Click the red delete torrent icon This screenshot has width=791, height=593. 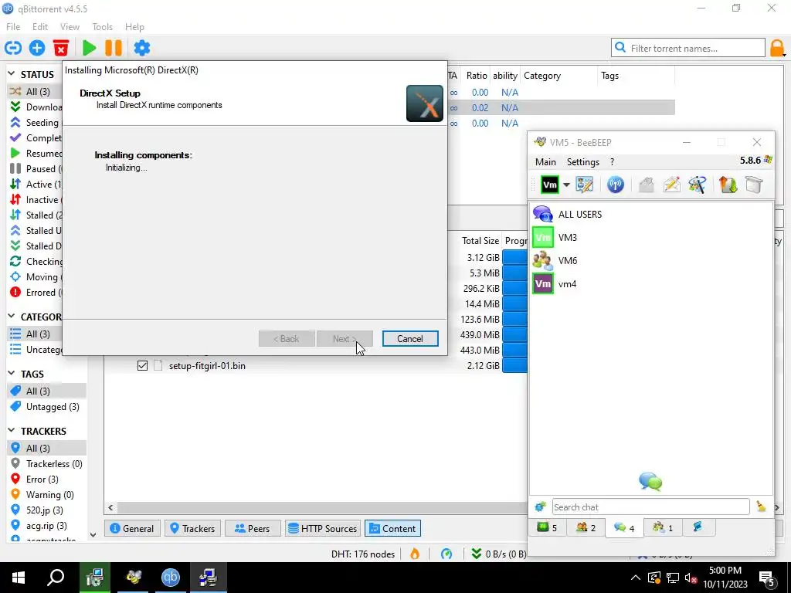(x=61, y=48)
